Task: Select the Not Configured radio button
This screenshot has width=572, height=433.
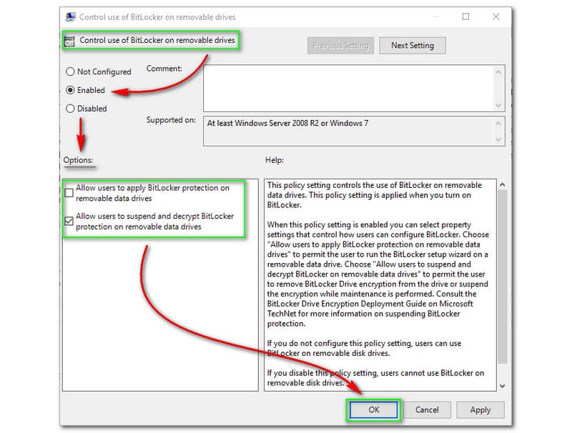Action: tap(70, 71)
